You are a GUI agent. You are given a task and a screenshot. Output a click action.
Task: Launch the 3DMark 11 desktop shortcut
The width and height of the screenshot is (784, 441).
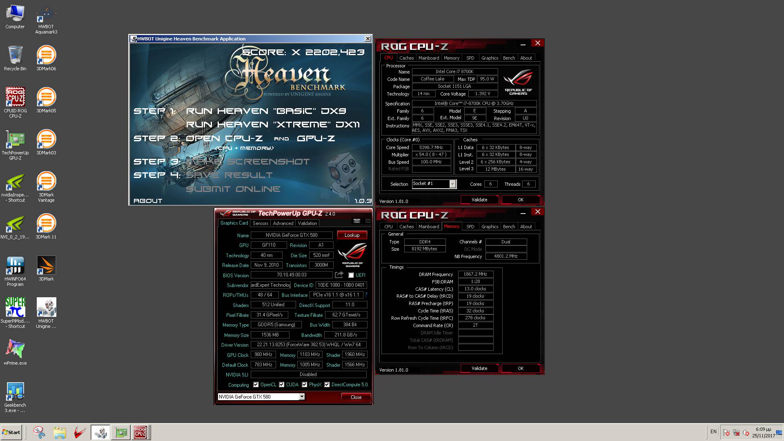click(46, 226)
